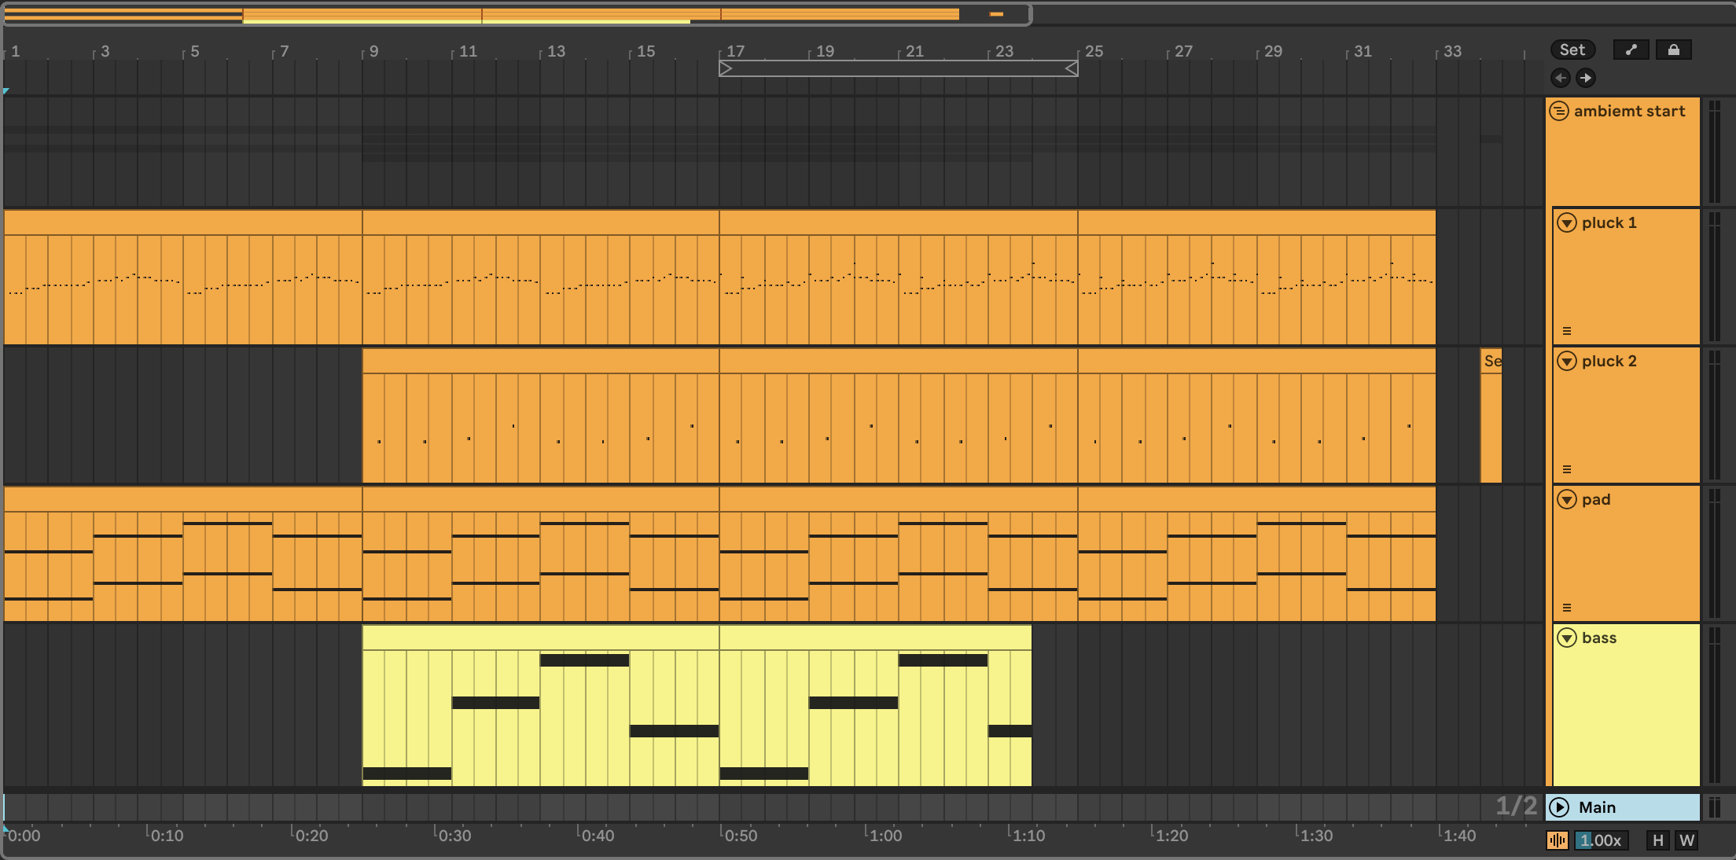Collapse the pluck 1 track
Screen dimensions: 1736x860
[x=1567, y=223]
